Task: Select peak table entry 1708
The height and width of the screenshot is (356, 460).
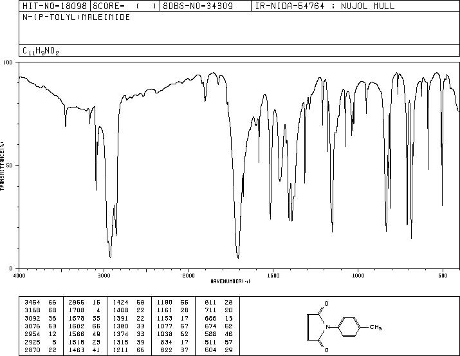Action: tap(77, 310)
